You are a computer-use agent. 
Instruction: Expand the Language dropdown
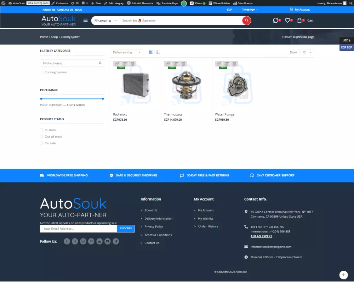coord(250,10)
